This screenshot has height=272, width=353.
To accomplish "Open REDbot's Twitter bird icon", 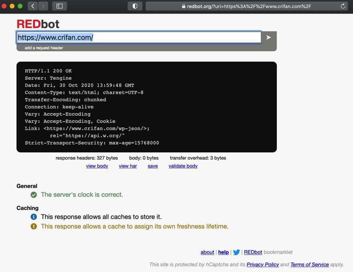I will tap(236, 252).
